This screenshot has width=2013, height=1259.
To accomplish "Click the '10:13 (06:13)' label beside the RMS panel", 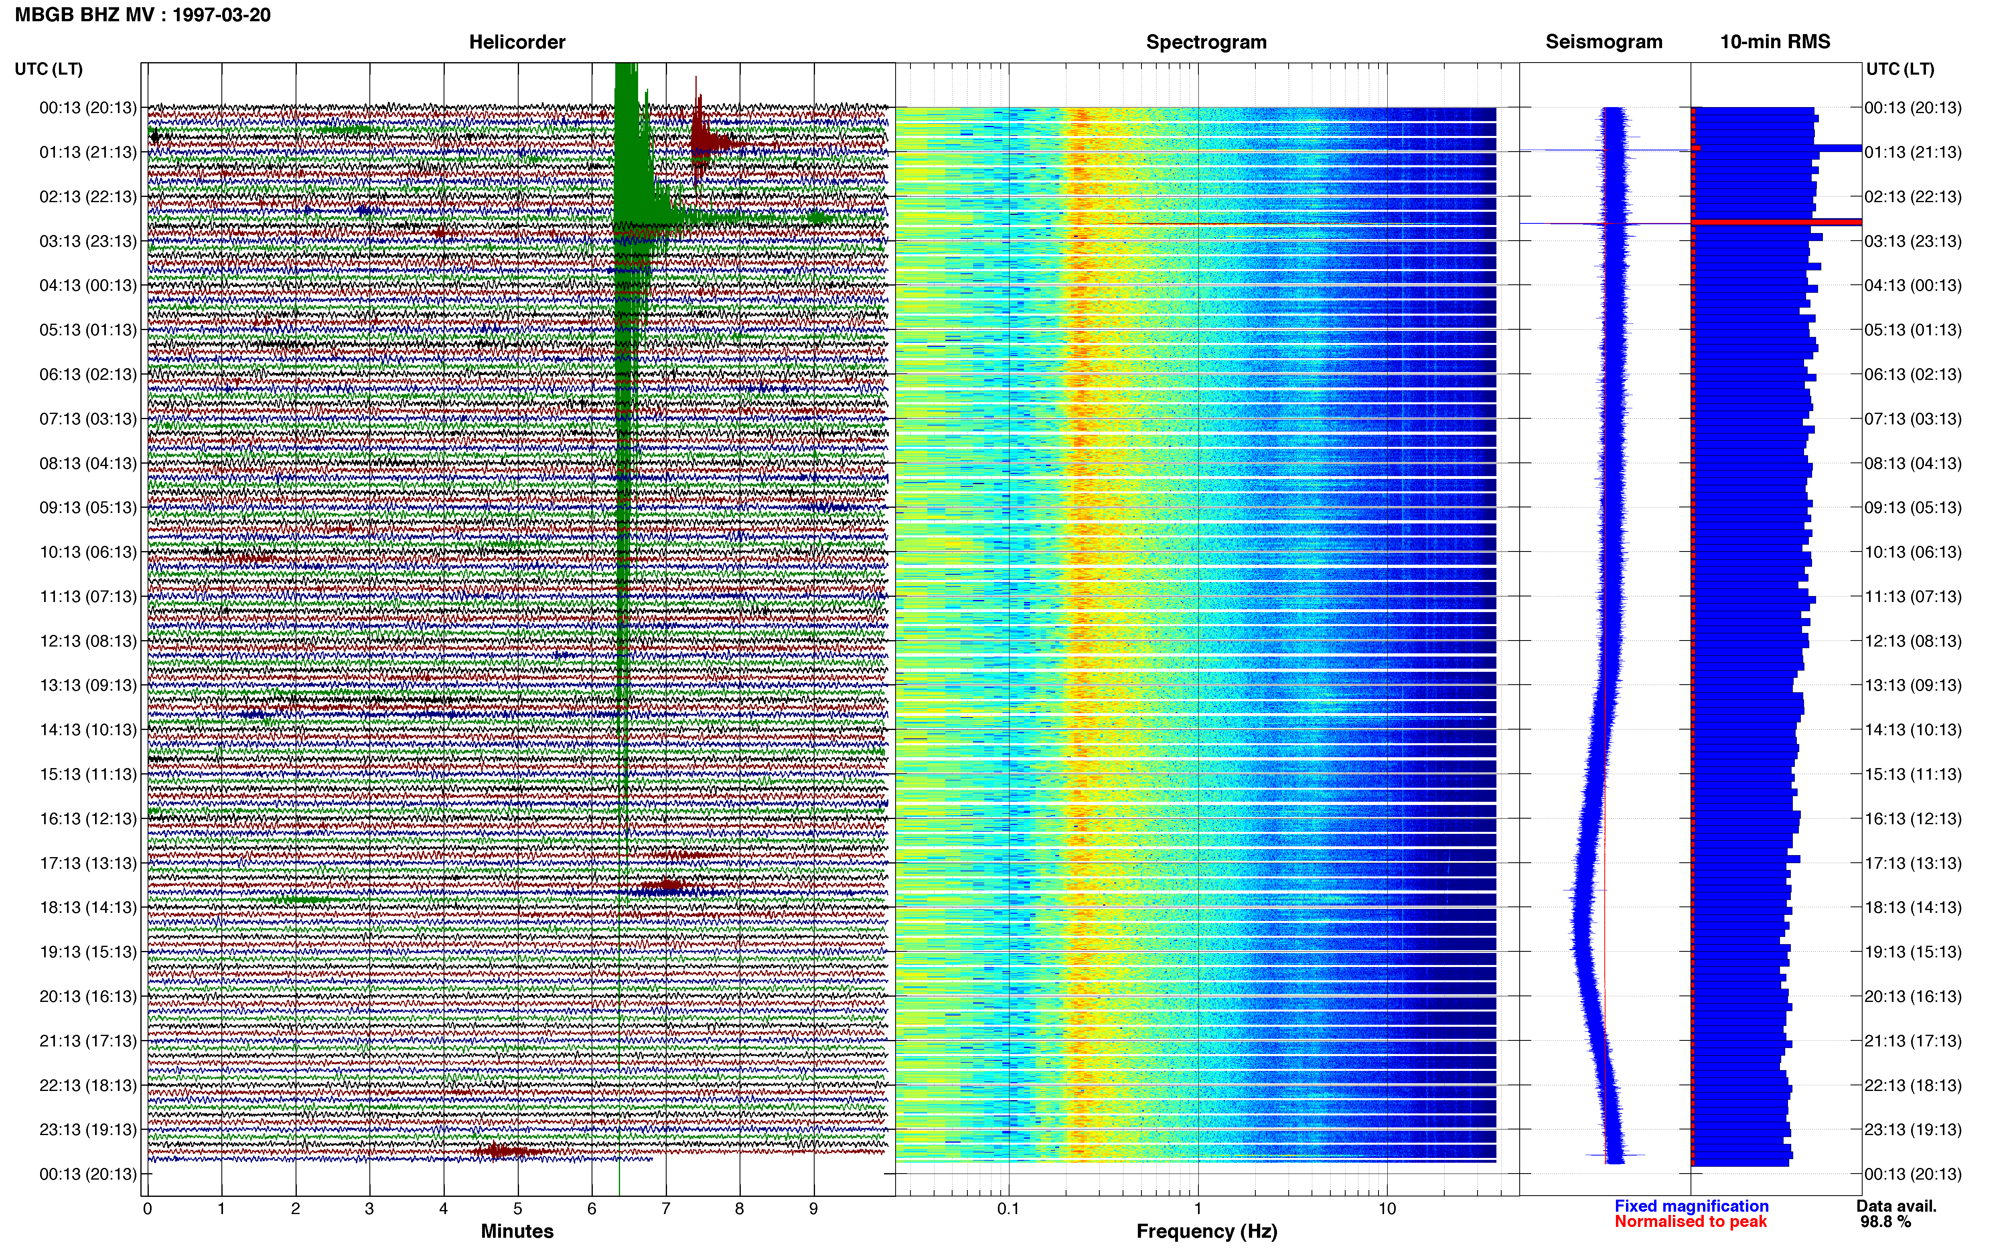I will 1913,552.
